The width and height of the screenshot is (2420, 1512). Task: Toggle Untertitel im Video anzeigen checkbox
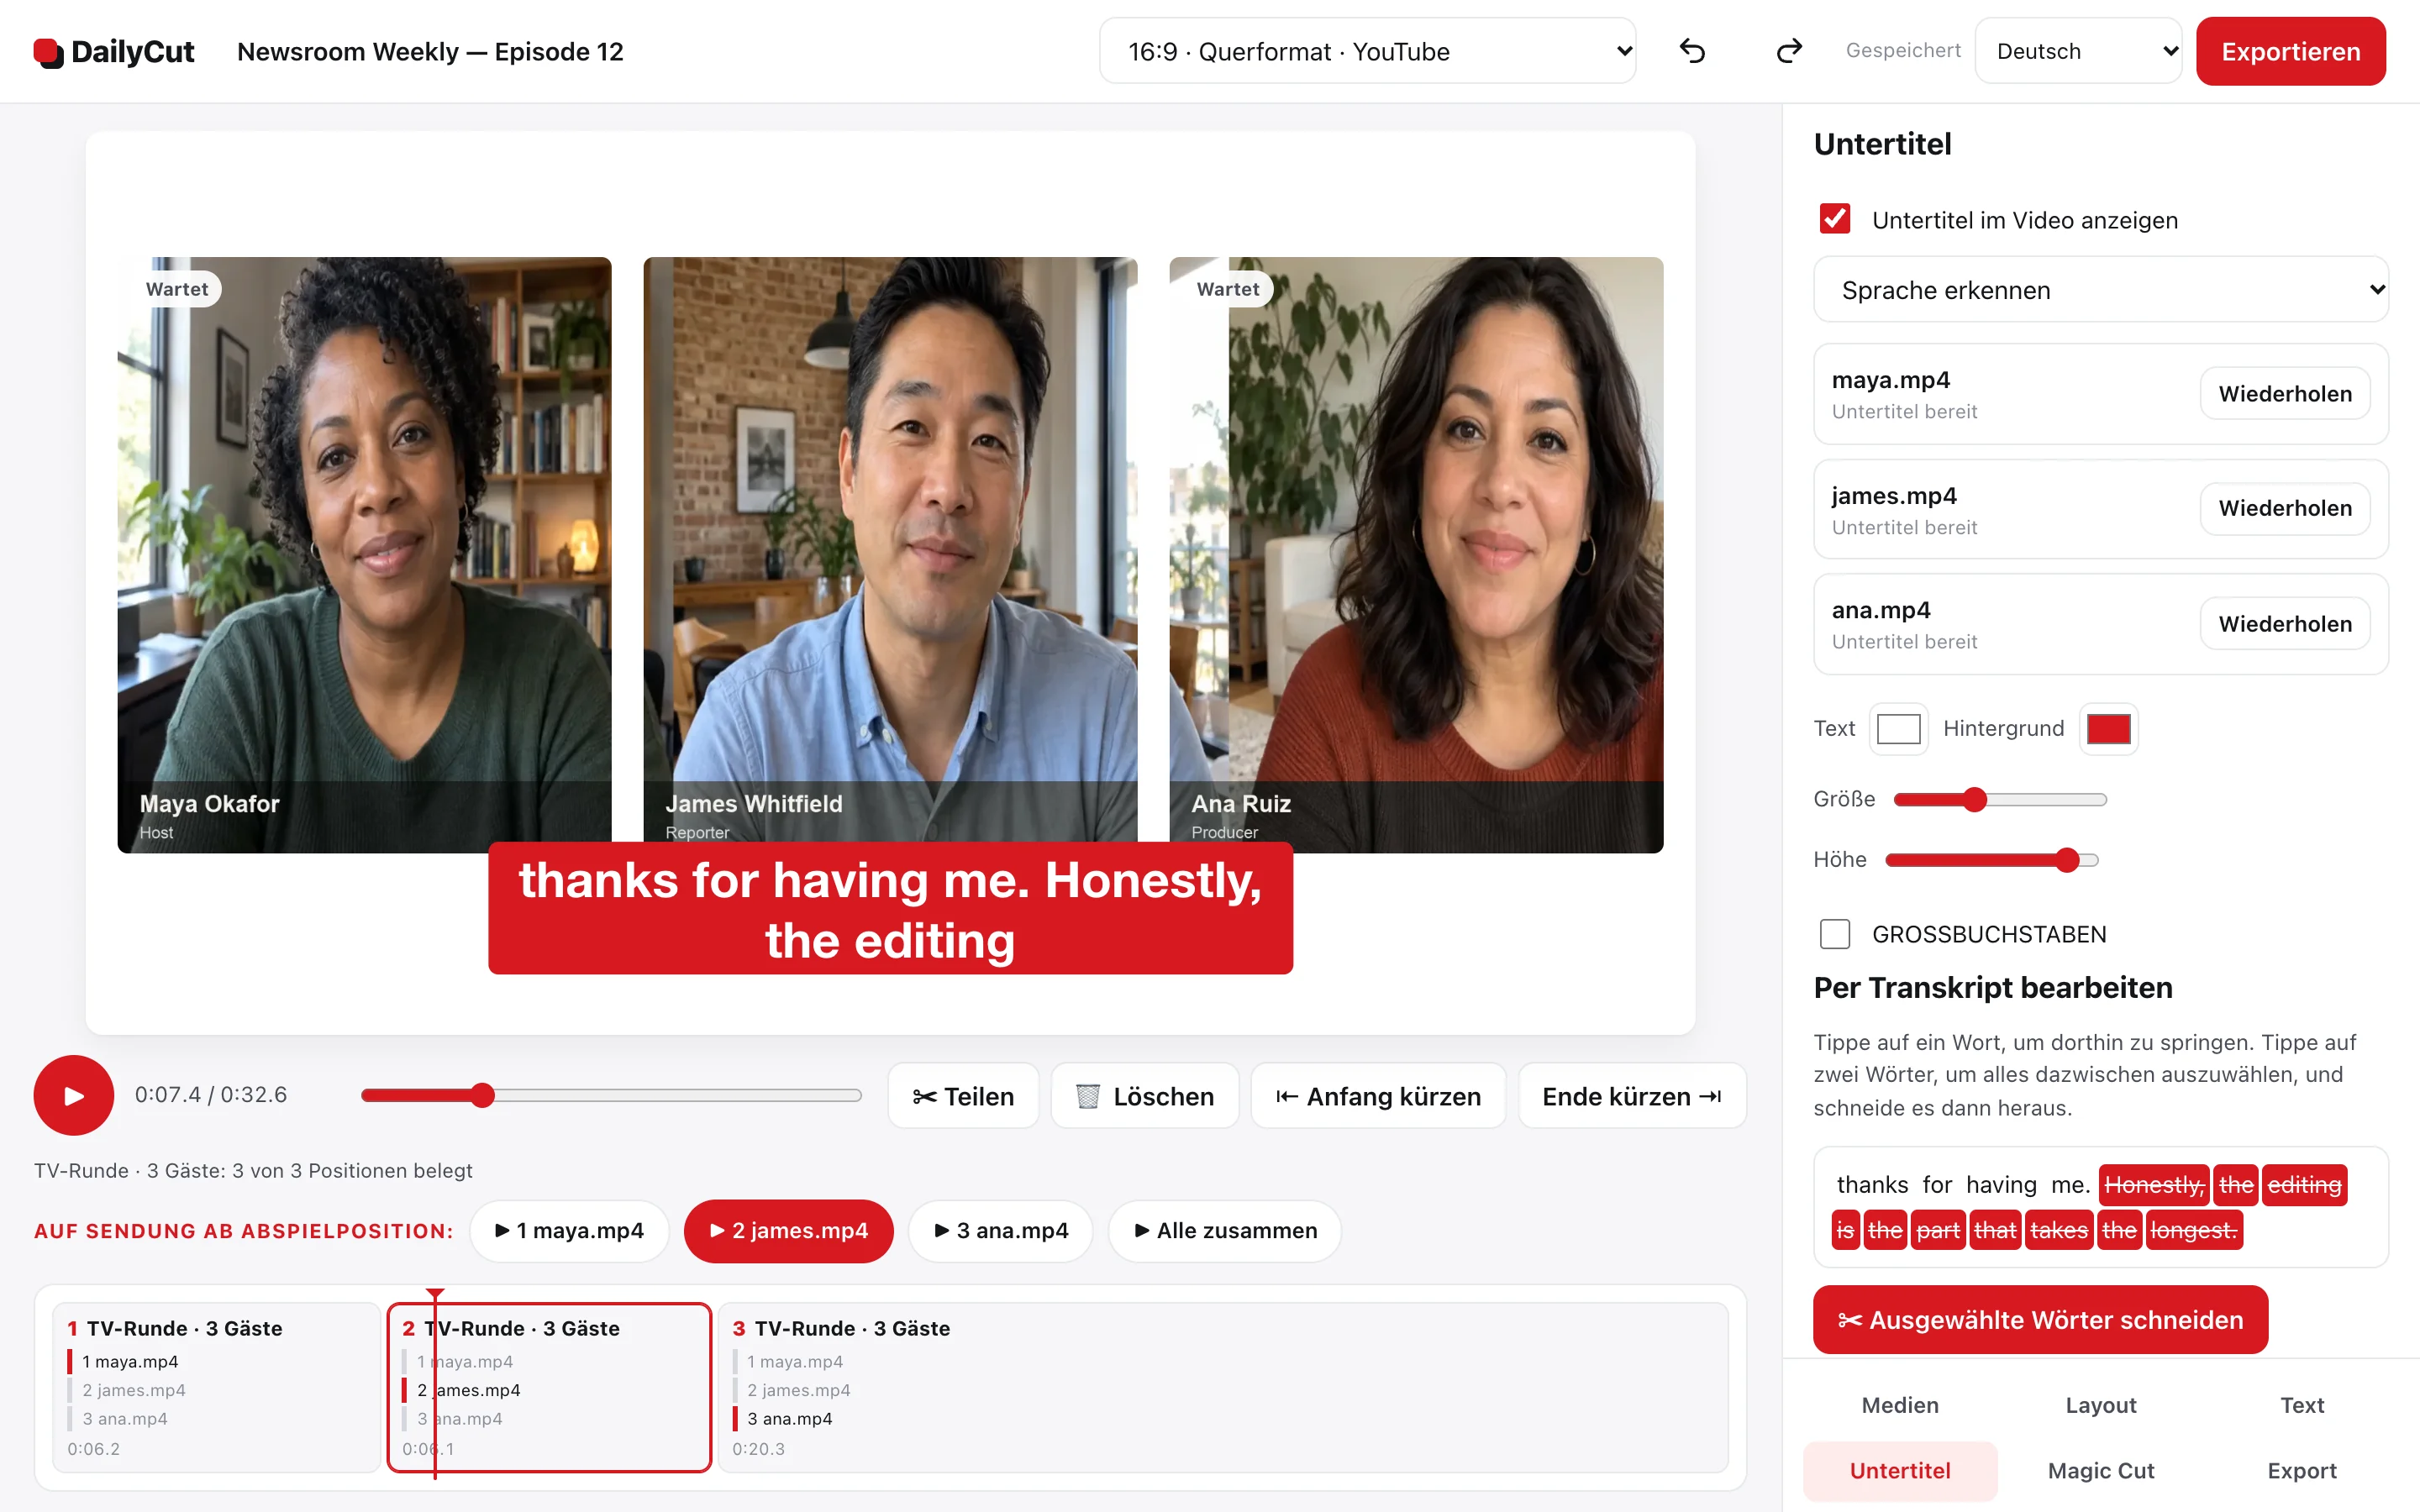1835,219
